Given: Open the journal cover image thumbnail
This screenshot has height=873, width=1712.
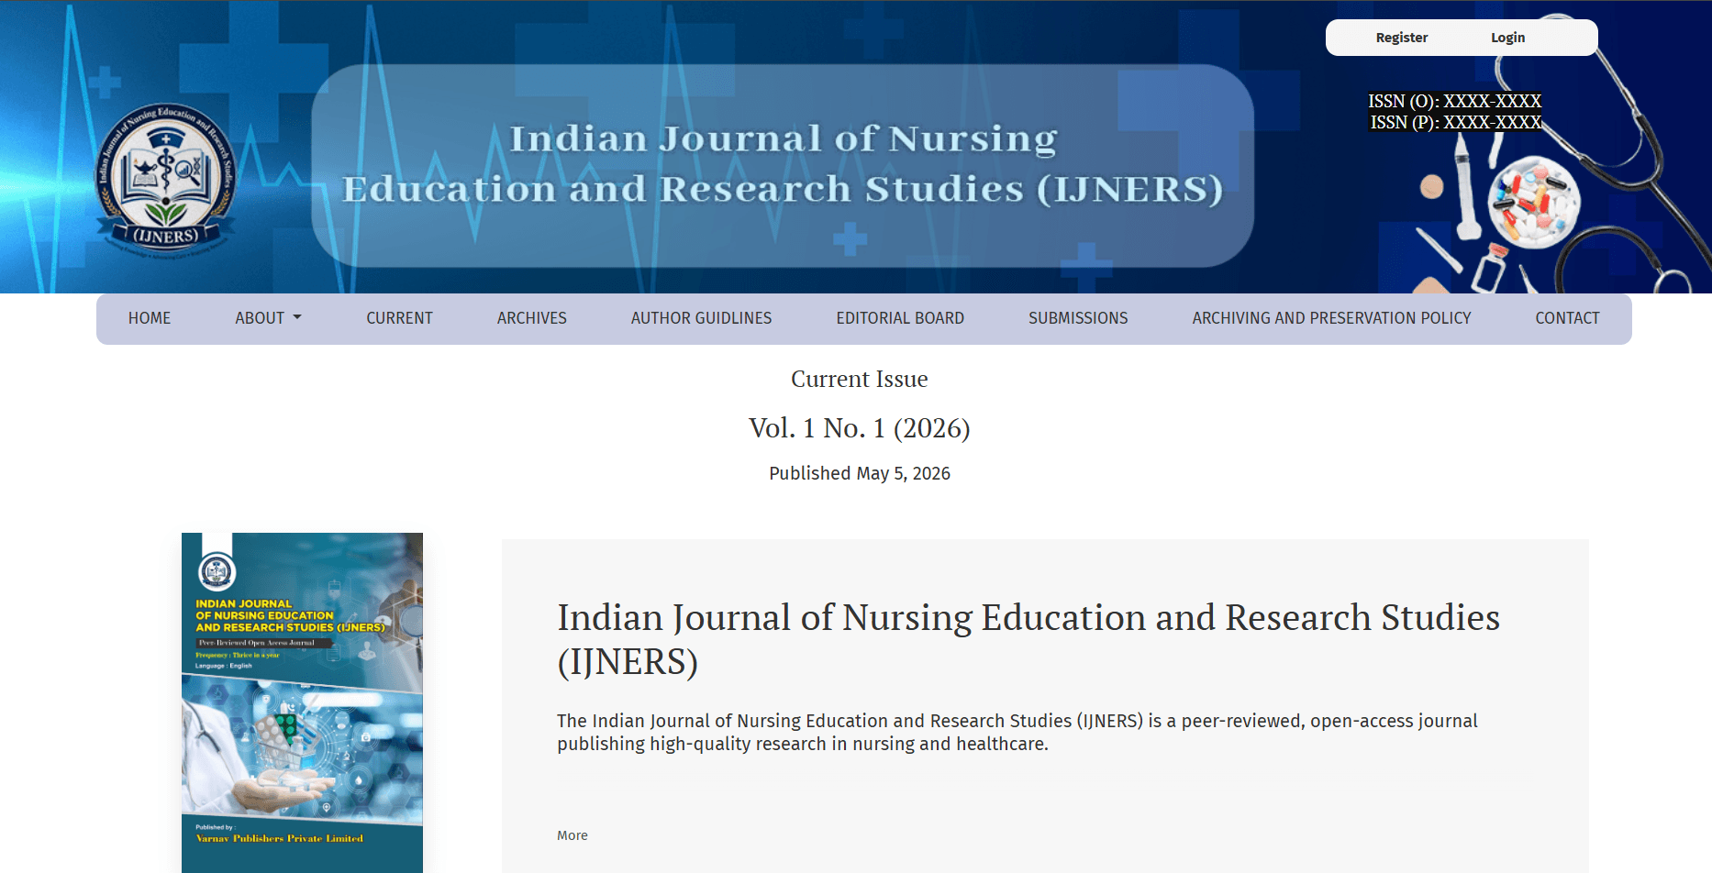Looking at the screenshot, I should coord(302,702).
